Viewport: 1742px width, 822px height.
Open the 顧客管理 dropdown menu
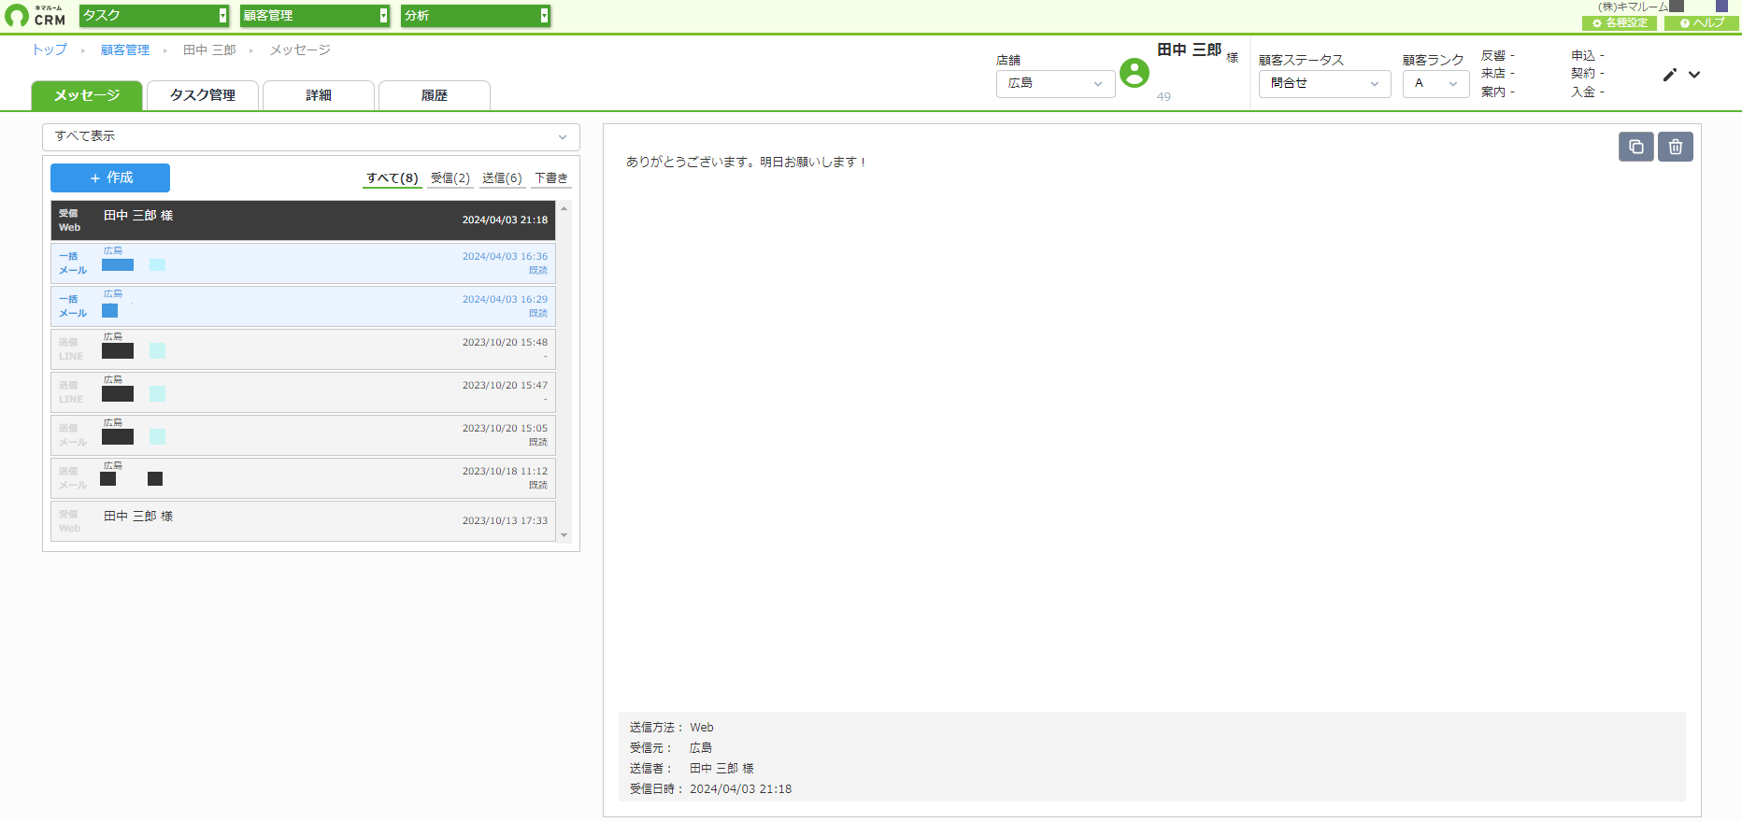pos(315,16)
